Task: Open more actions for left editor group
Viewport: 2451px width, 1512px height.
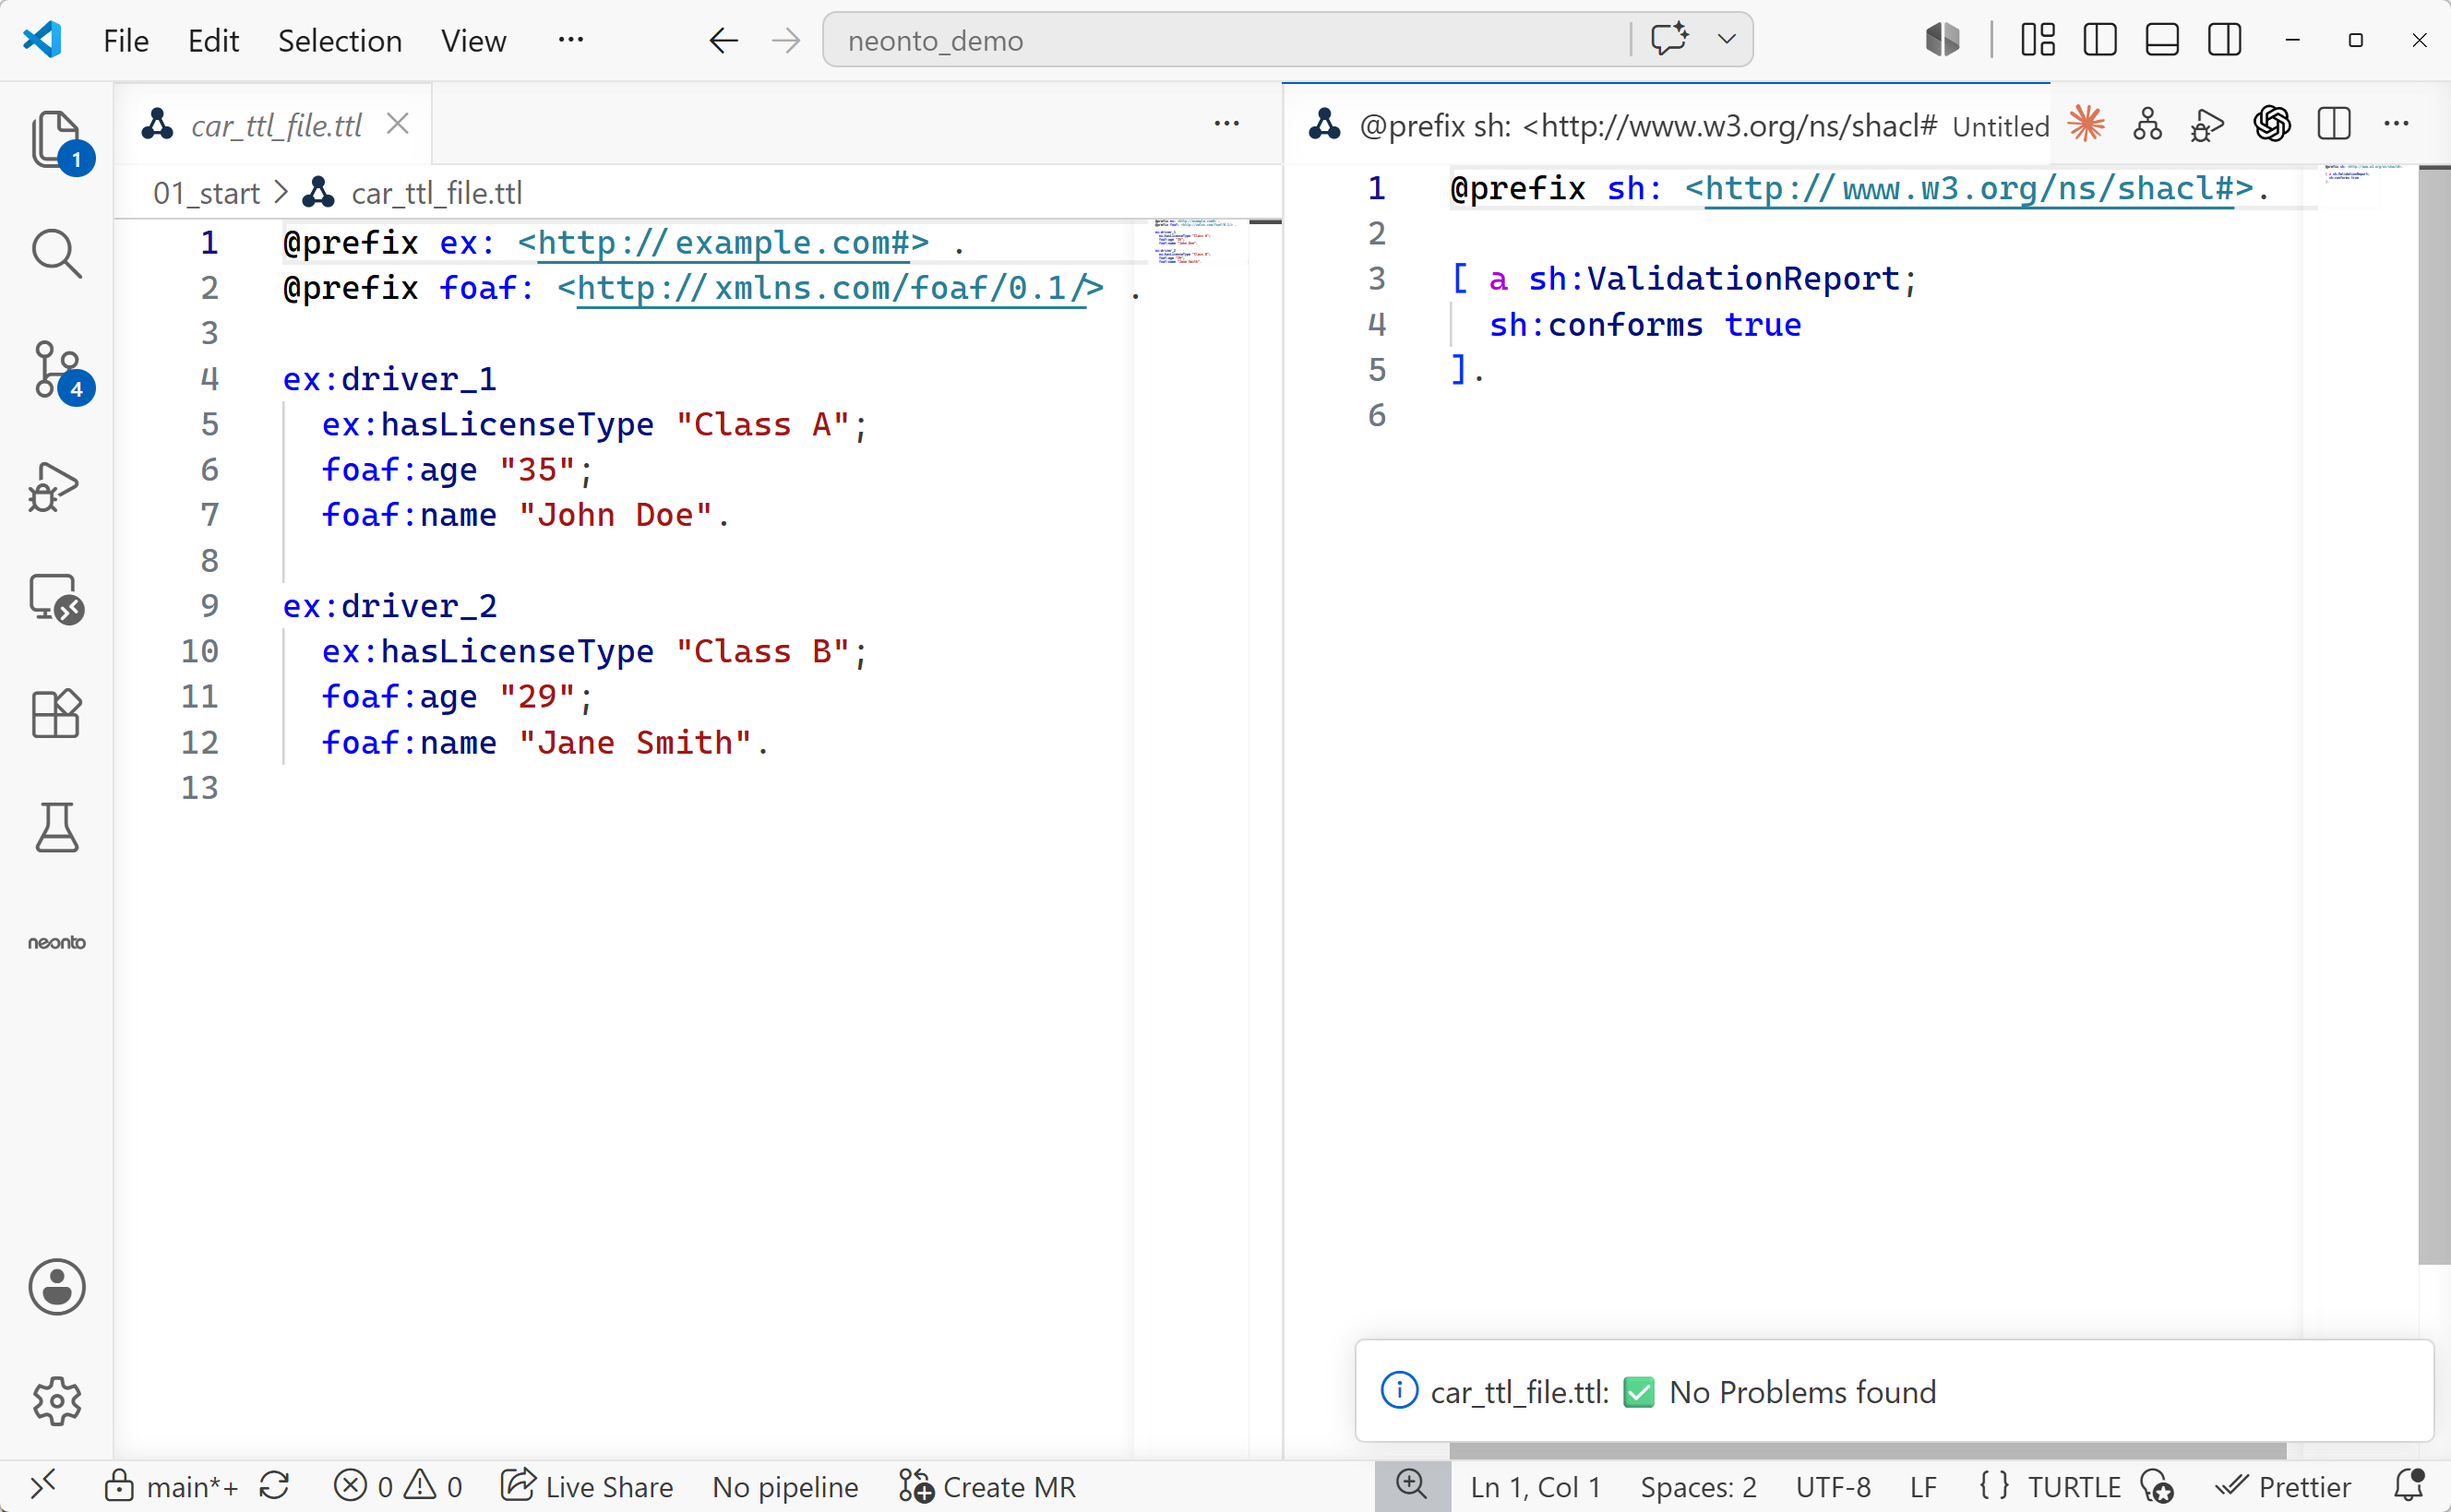Action: click(x=1227, y=124)
